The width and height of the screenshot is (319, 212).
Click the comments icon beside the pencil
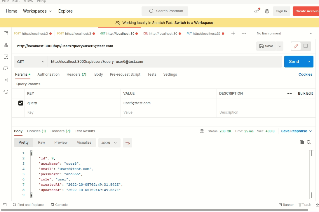(x=306, y=46)
